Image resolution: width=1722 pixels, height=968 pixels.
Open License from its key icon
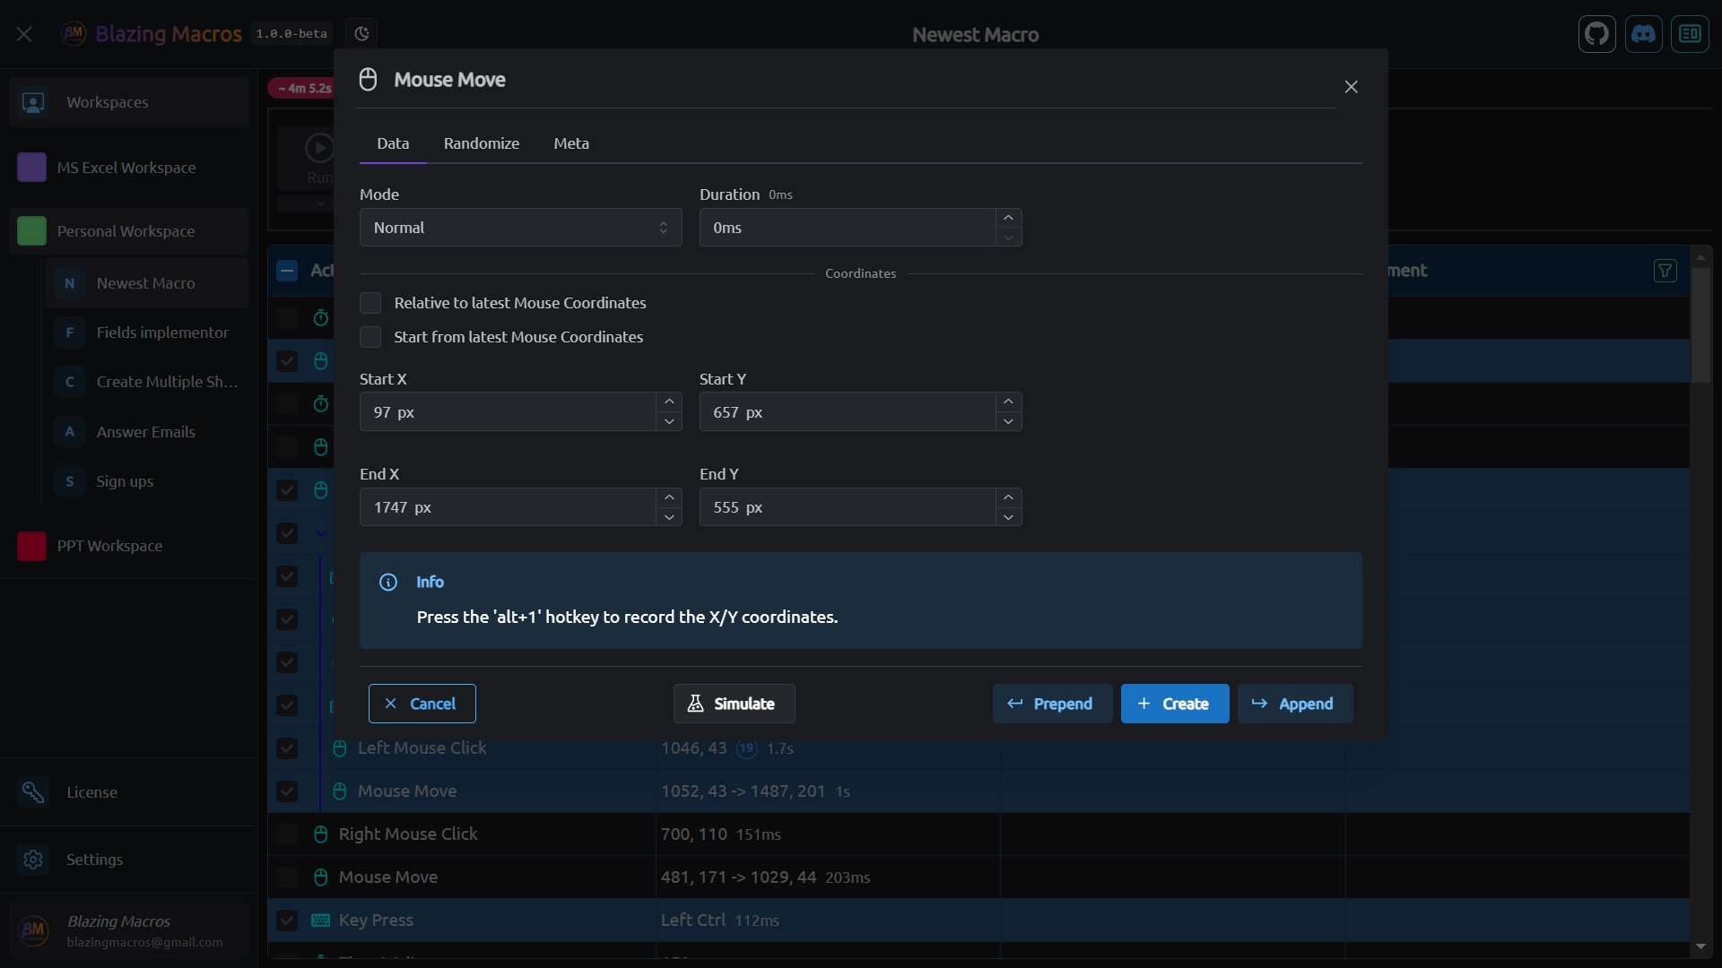click(33, 792)
